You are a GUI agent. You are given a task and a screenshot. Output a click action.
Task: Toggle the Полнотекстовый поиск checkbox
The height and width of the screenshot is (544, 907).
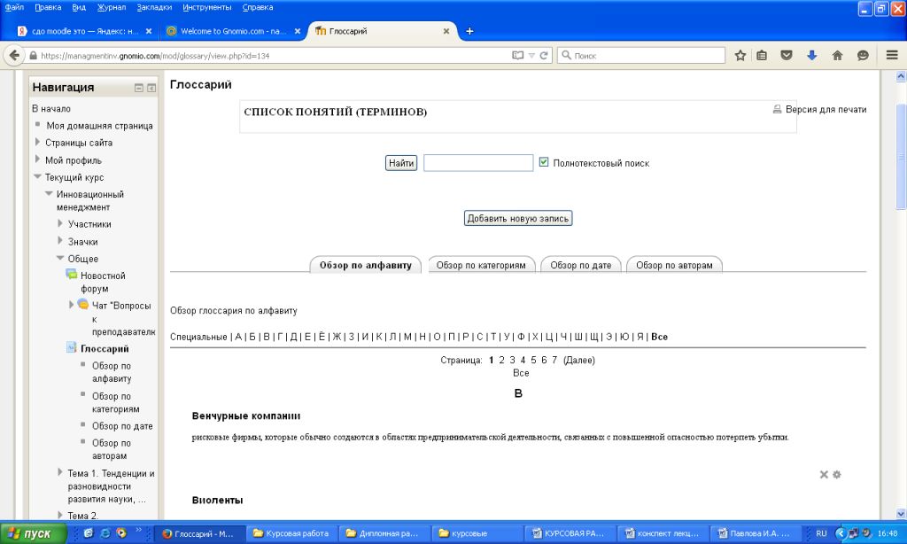tap(544, 162)
